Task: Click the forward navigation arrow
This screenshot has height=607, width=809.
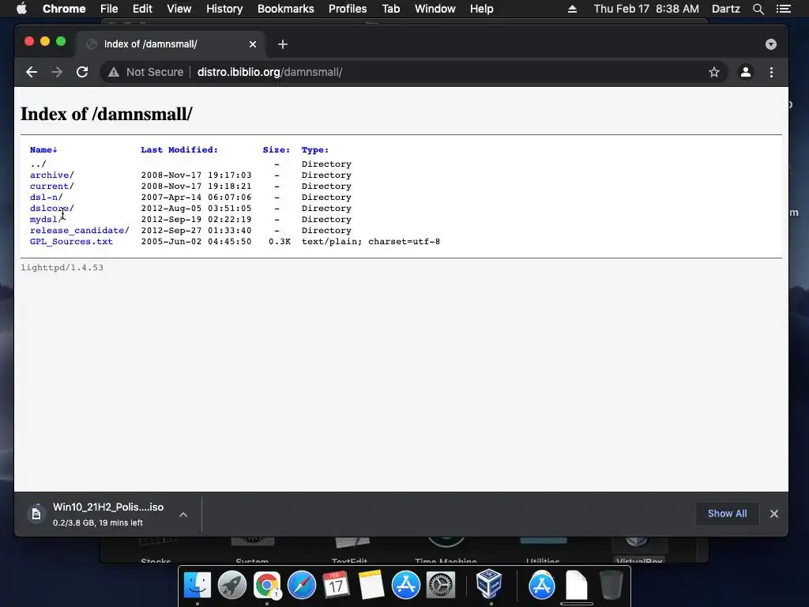Action: pos(57,72)
